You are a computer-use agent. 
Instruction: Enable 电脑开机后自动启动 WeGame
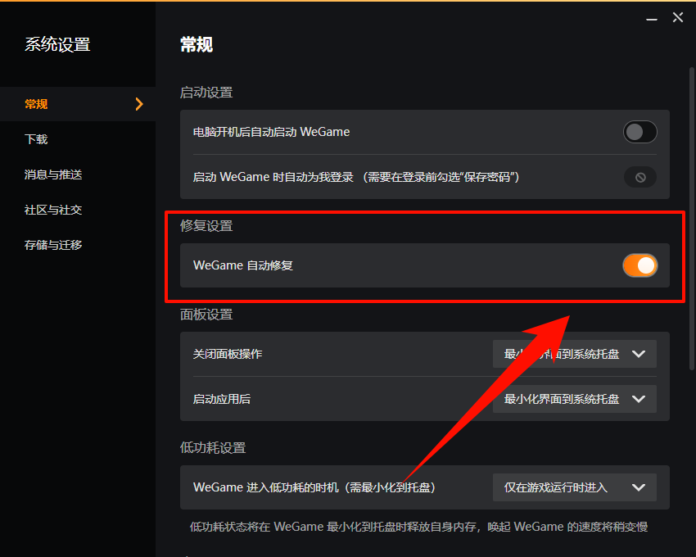tap(640, 132)
